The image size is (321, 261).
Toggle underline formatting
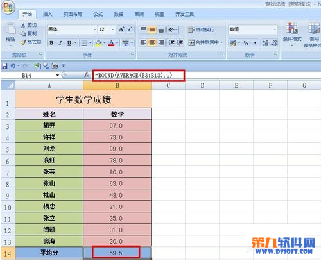[x=69, y=43]
